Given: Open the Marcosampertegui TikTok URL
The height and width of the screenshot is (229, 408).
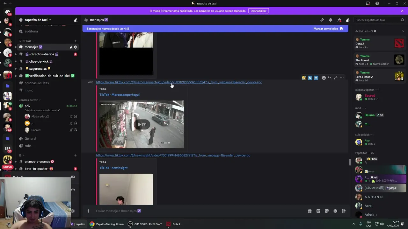Looking at the screenshot, I should 179,82.
